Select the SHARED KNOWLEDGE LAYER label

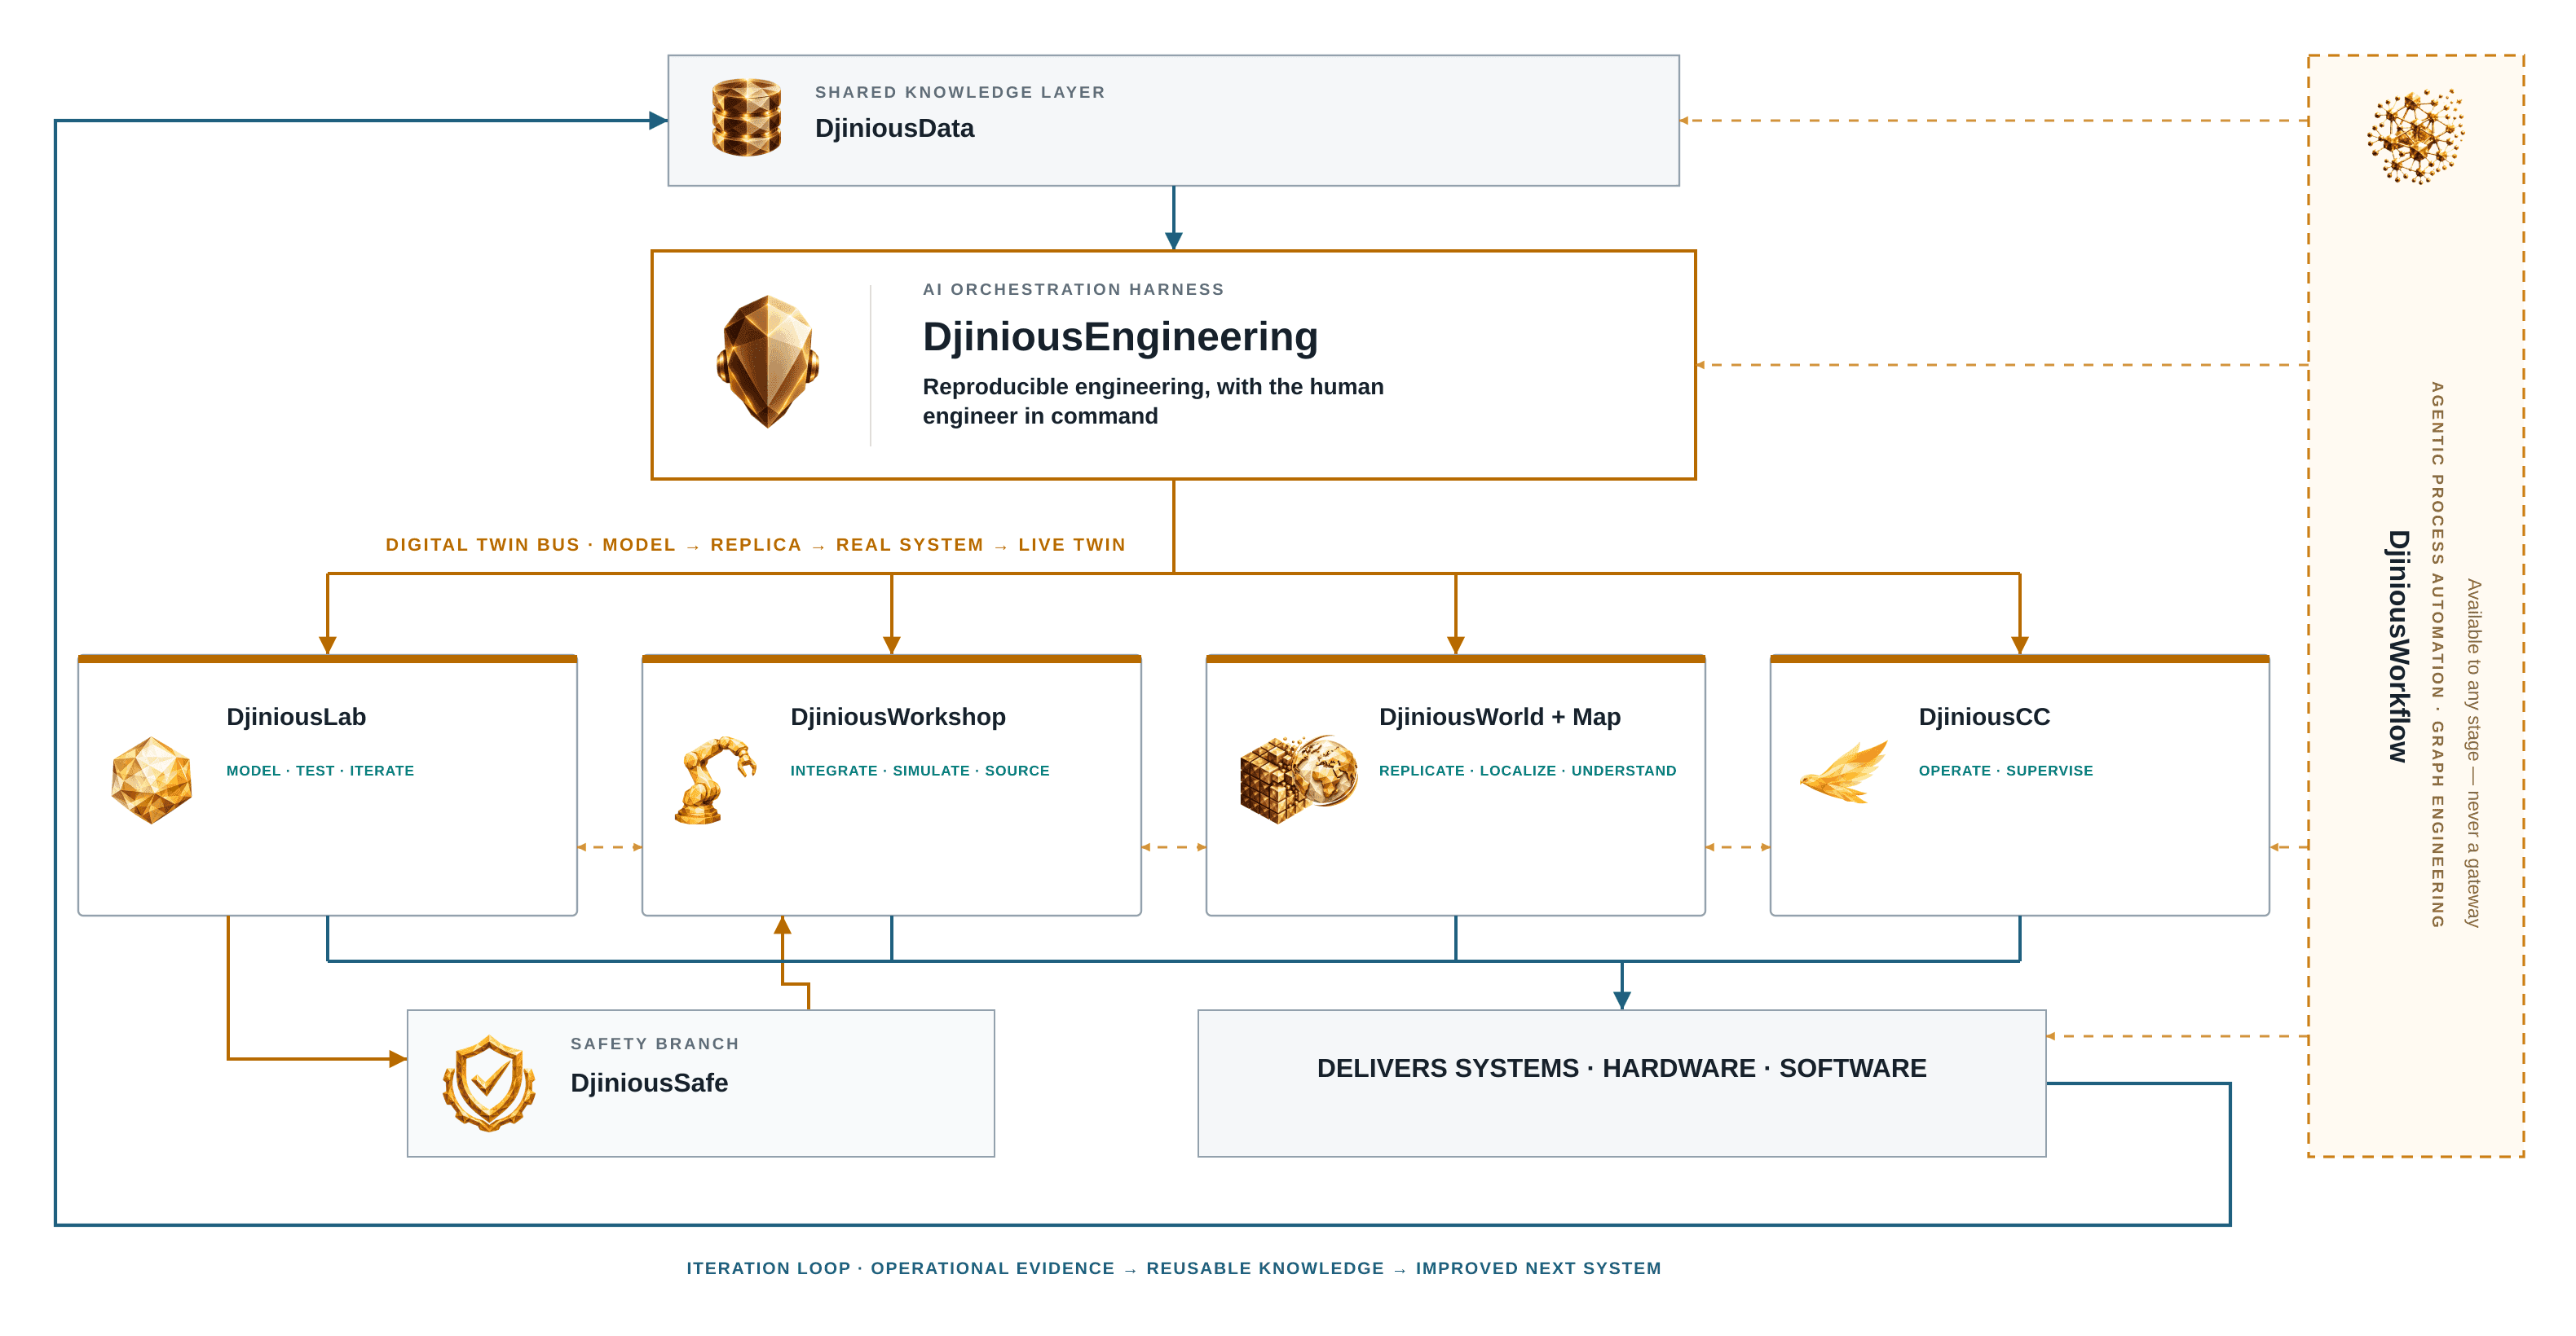(x=960, y=92)
